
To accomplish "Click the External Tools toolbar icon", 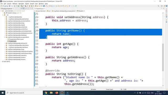I will (25, 6).
